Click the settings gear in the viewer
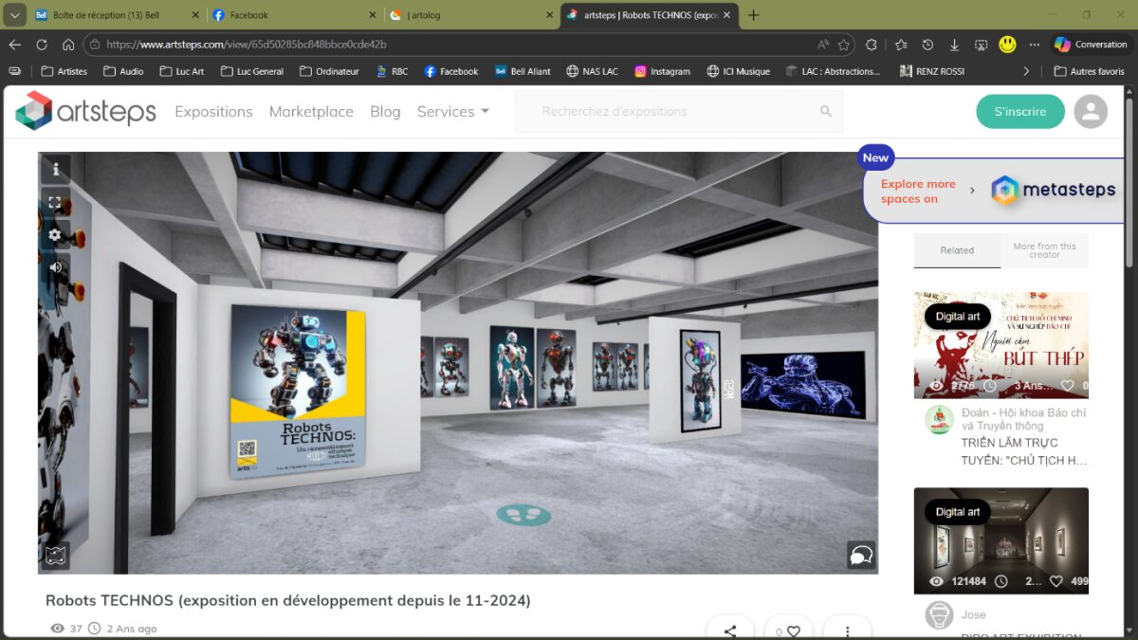This screenshot has height=640, width=1138. click(54, 235)
